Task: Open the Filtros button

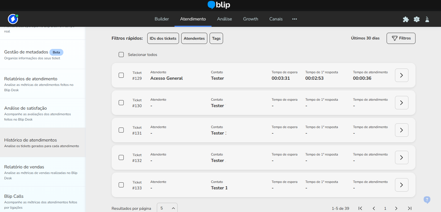Action: pos(401,38)
